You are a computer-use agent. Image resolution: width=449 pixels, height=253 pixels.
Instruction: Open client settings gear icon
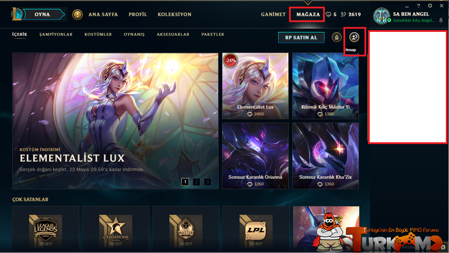coord(430,6)
